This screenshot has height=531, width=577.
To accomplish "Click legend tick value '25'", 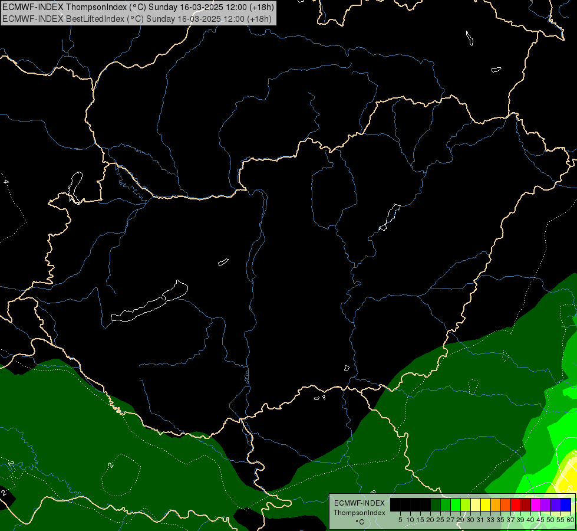I will (x=440, y=520).
